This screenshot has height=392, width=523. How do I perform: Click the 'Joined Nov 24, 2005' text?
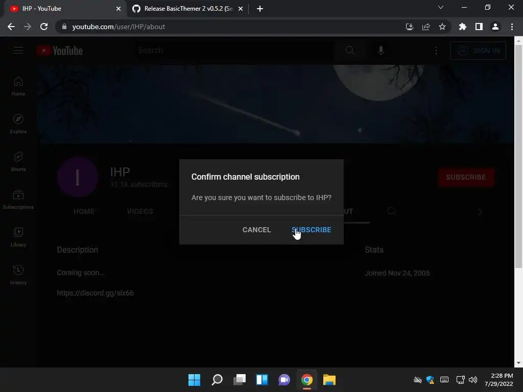pyautogui.click(x=397, y=273)
